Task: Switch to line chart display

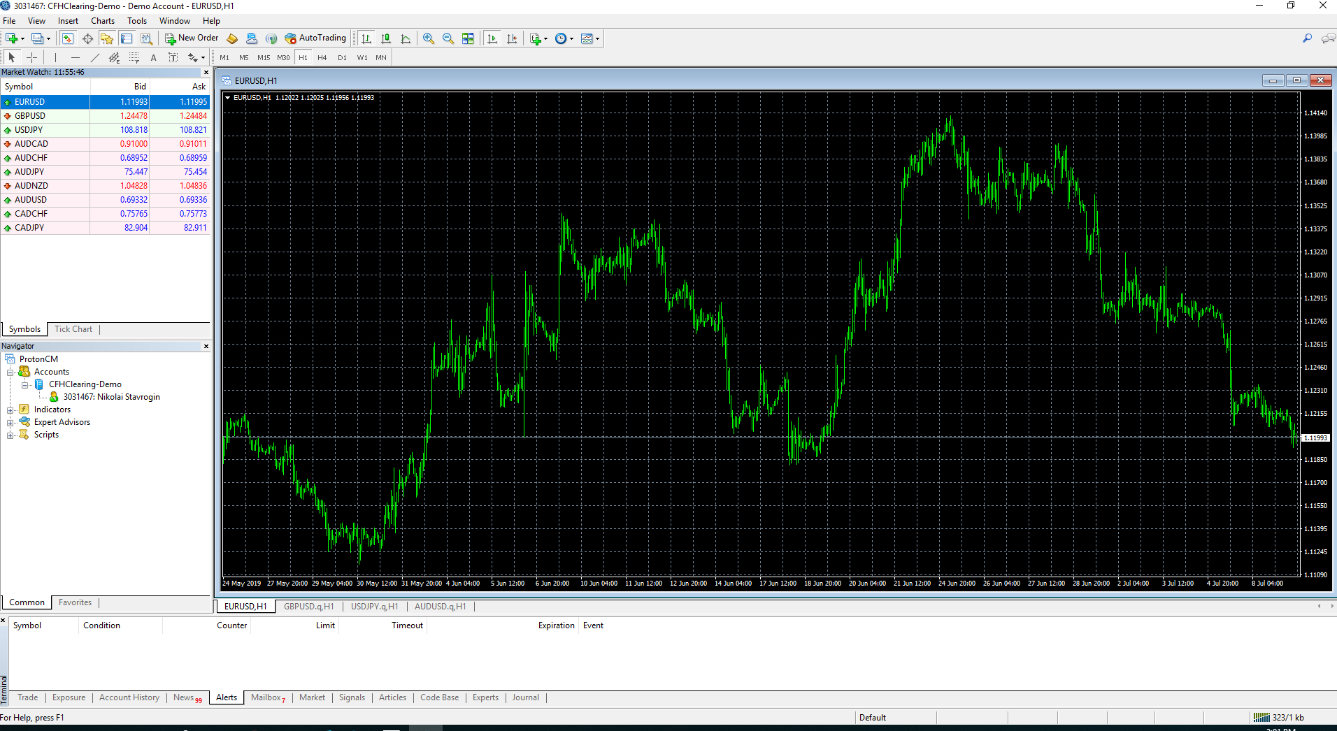Action: click(406, 38)
